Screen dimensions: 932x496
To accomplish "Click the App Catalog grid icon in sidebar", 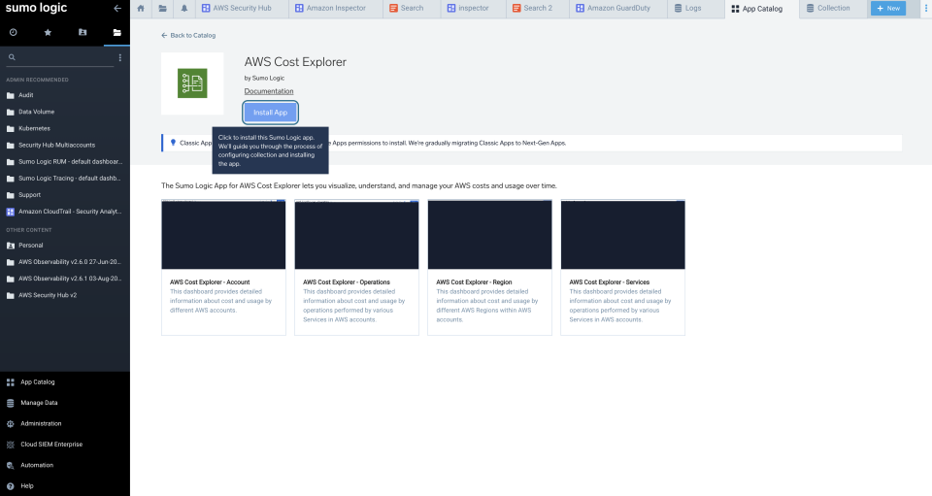I will point(10,382).
